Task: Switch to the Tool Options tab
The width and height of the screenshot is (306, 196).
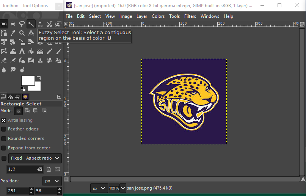Action: click(x=3, y=97)
